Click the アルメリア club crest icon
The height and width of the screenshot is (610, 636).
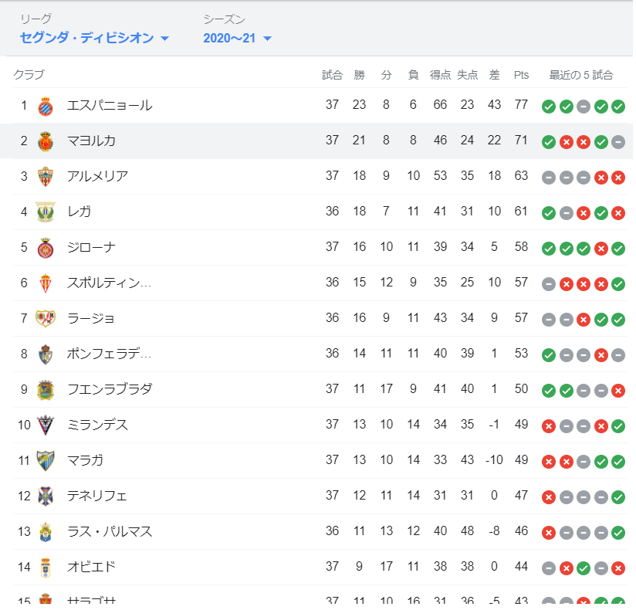click(x=46, y=177)
